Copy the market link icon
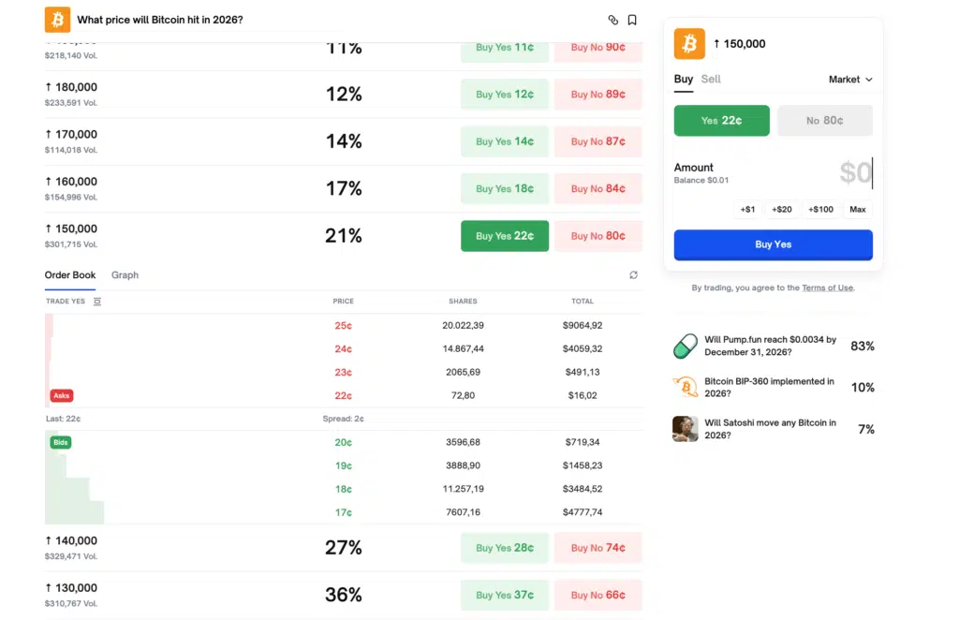 pos(613,20)
